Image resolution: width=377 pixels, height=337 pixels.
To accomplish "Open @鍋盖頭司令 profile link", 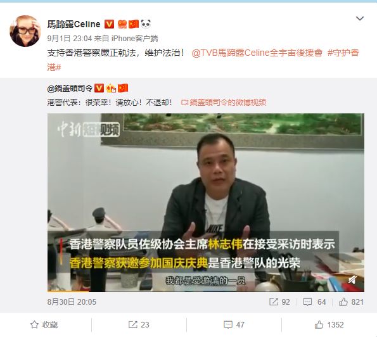I will click(70, 89).
